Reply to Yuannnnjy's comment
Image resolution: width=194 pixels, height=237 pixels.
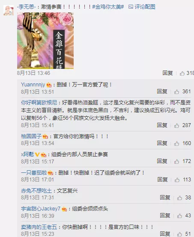click(x=162, y=92)
